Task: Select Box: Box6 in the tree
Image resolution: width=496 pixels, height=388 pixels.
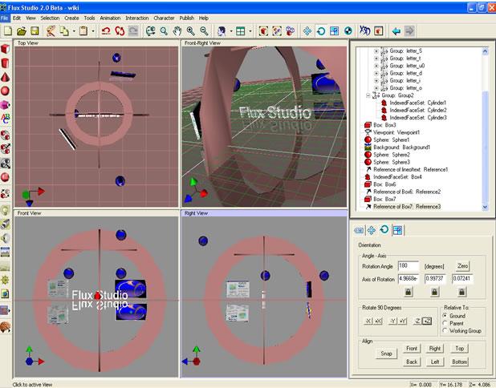Action: pos(384,184)
